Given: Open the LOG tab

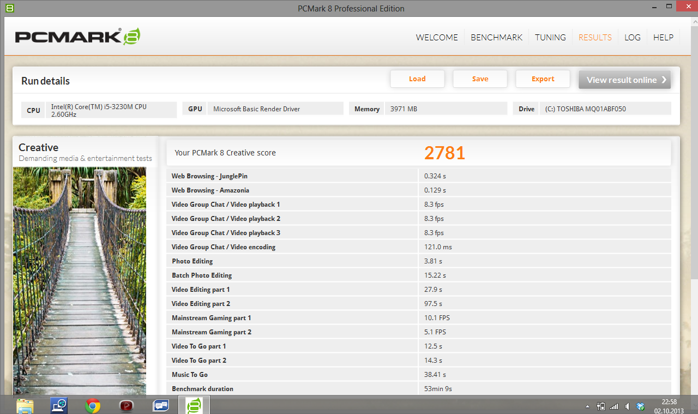Looking at the screenshot, I should coord(633,37).
